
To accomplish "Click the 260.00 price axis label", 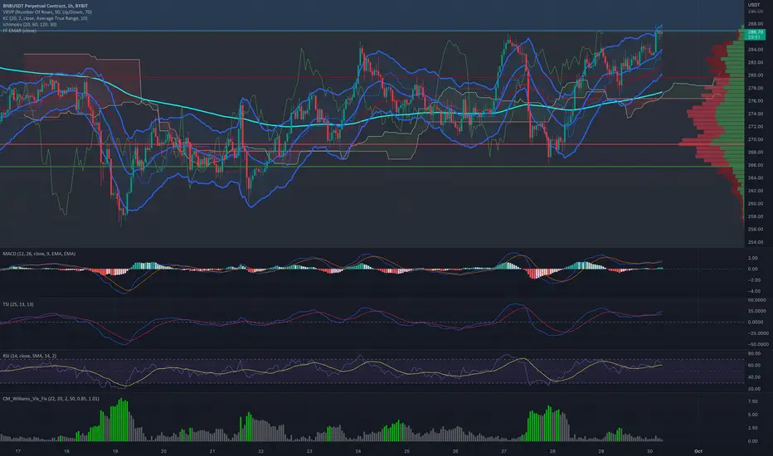I will click(755, 203).
